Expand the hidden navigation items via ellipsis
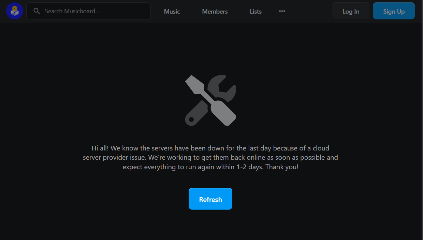Screen dimensions: 423x240 282,11
